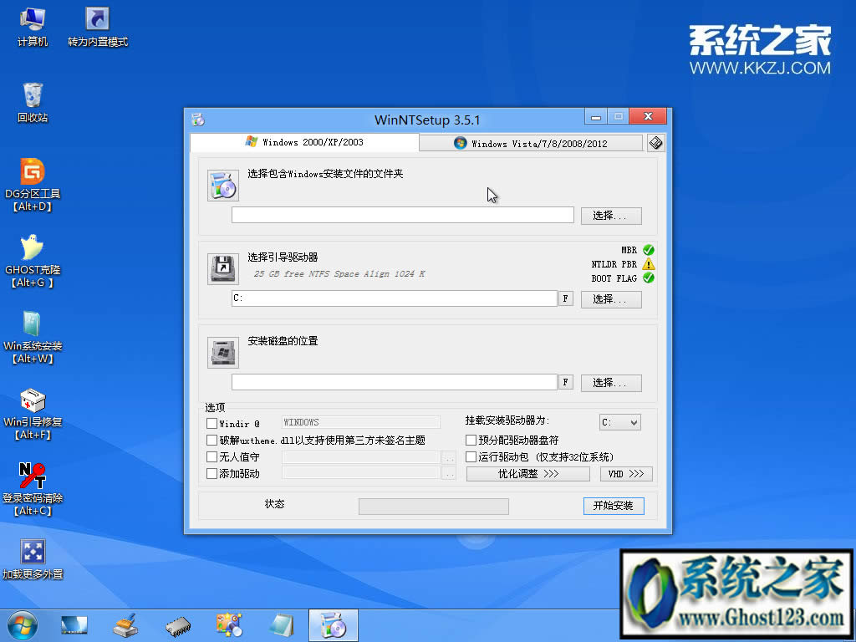The image size is (856, 642).
Task: Click the installation disk location drive icon
Action: pos(222,351)
